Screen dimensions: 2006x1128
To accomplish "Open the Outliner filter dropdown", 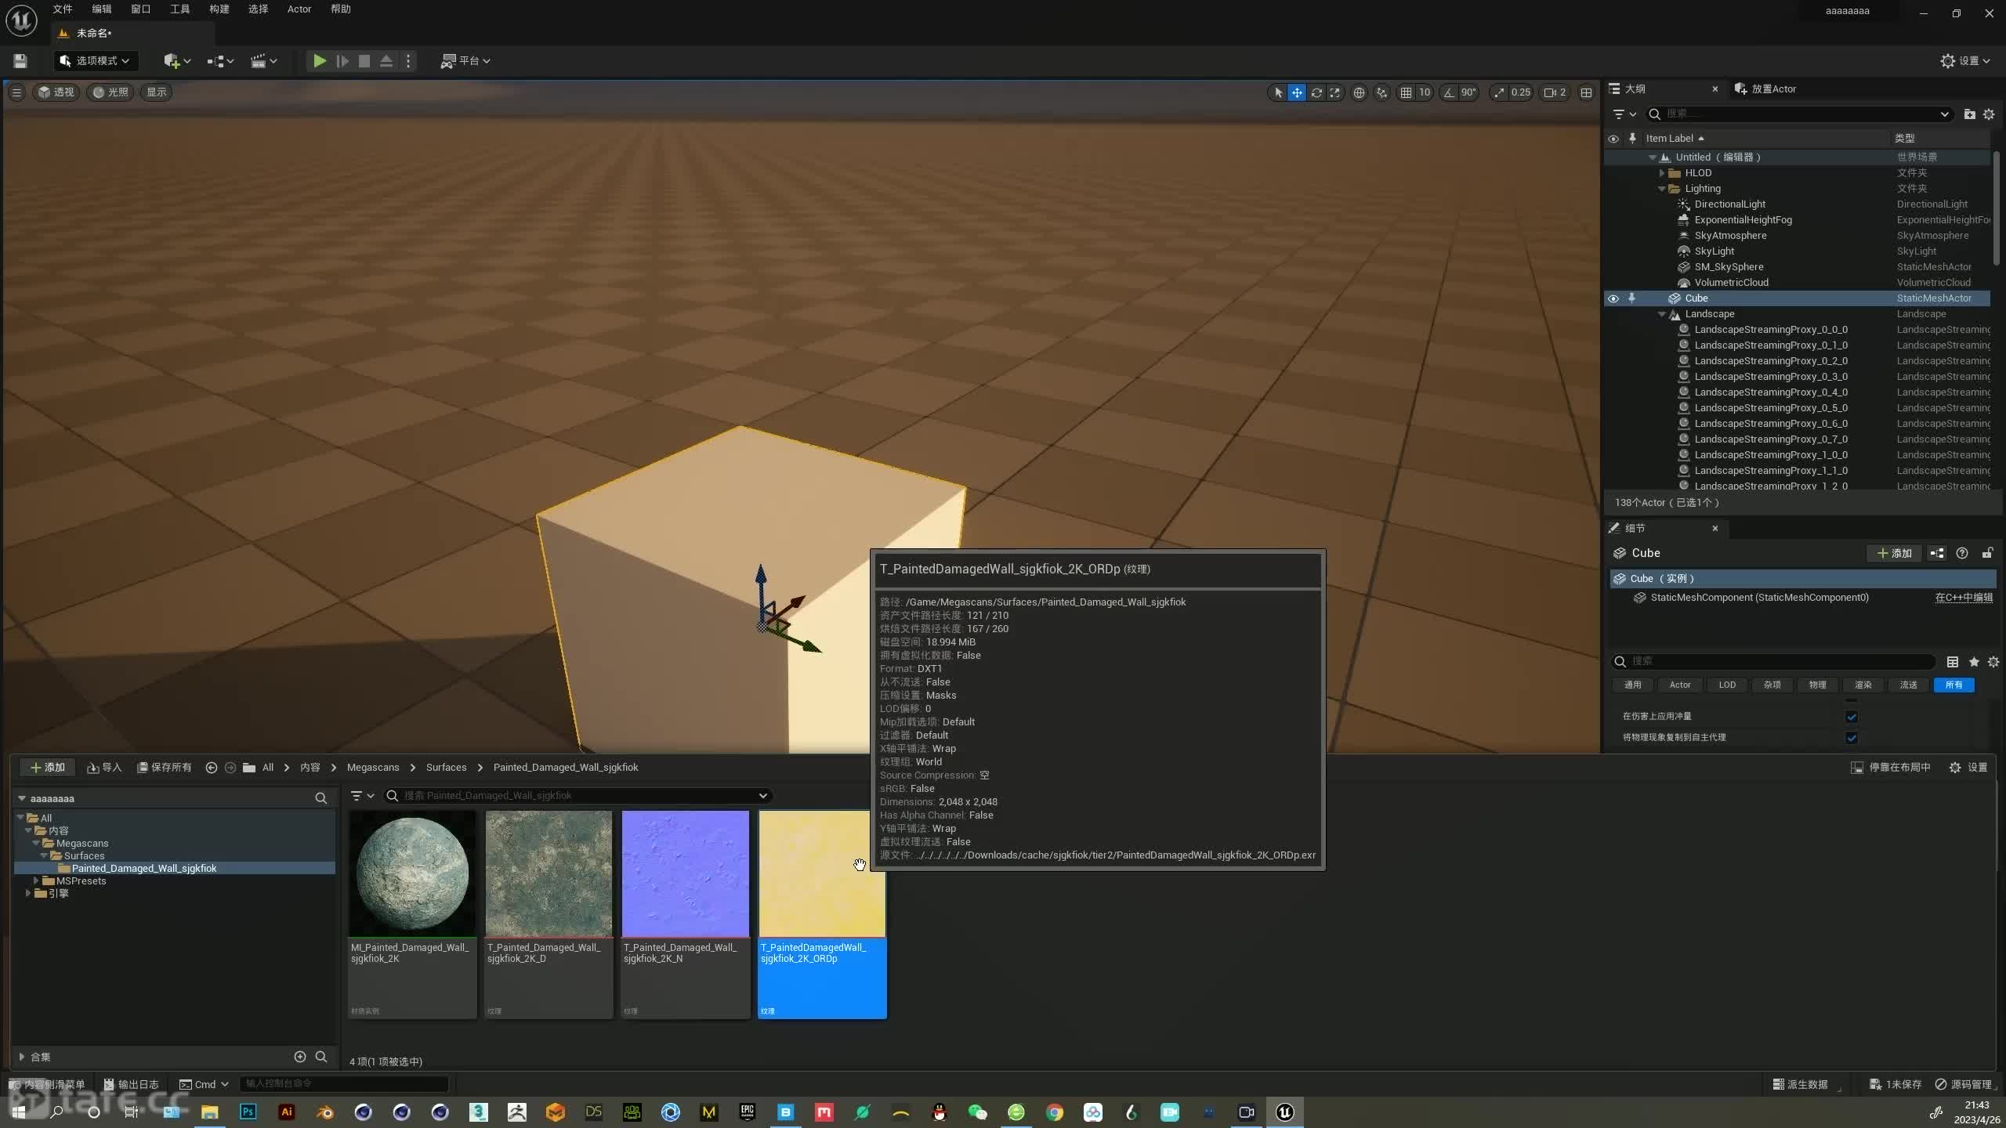I will (x=1624, y=114).
